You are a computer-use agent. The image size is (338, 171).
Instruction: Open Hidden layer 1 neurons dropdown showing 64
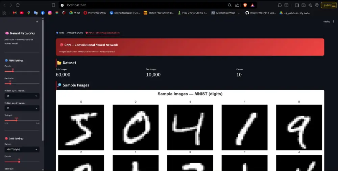22,96
